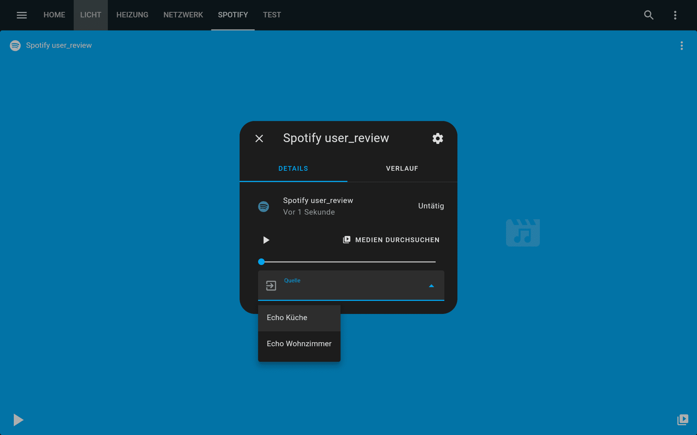
Task: Click the 'Untätig' state text
Action: pyautogui.click(x=431, y=206)
